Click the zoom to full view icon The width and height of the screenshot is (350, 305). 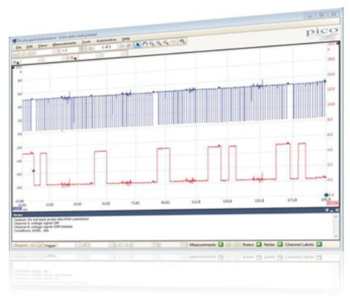(x=182, y=42)
